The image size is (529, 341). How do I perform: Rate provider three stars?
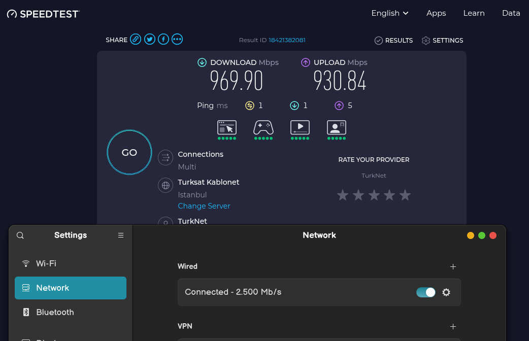(374, 195)
